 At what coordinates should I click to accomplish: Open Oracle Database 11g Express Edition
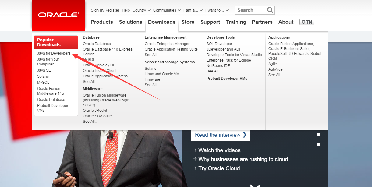coord(108,52)
